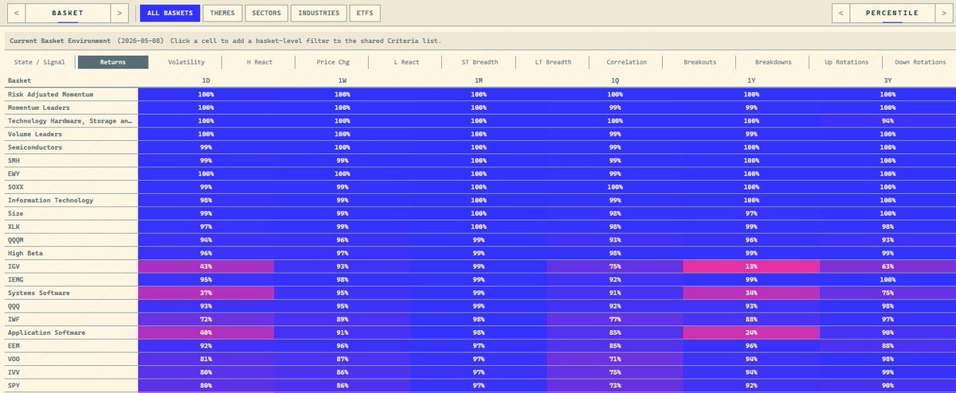The width and height of the screenshot is (956, 393).
Task: Click the Application Software 1Y cell 24%
Action: click(751, 332)
